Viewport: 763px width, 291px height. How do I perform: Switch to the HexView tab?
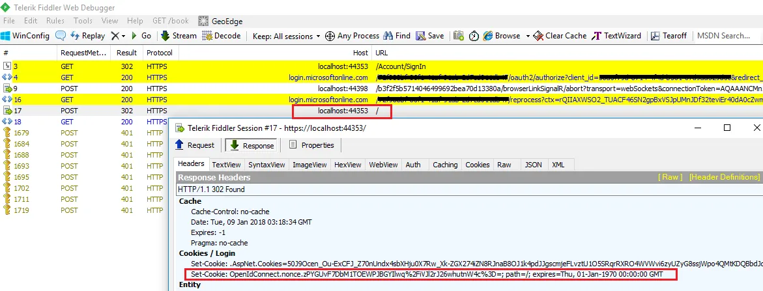tap(347, 165)
